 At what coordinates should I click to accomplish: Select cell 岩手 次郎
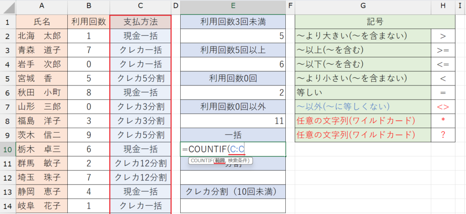click(41, 64)
